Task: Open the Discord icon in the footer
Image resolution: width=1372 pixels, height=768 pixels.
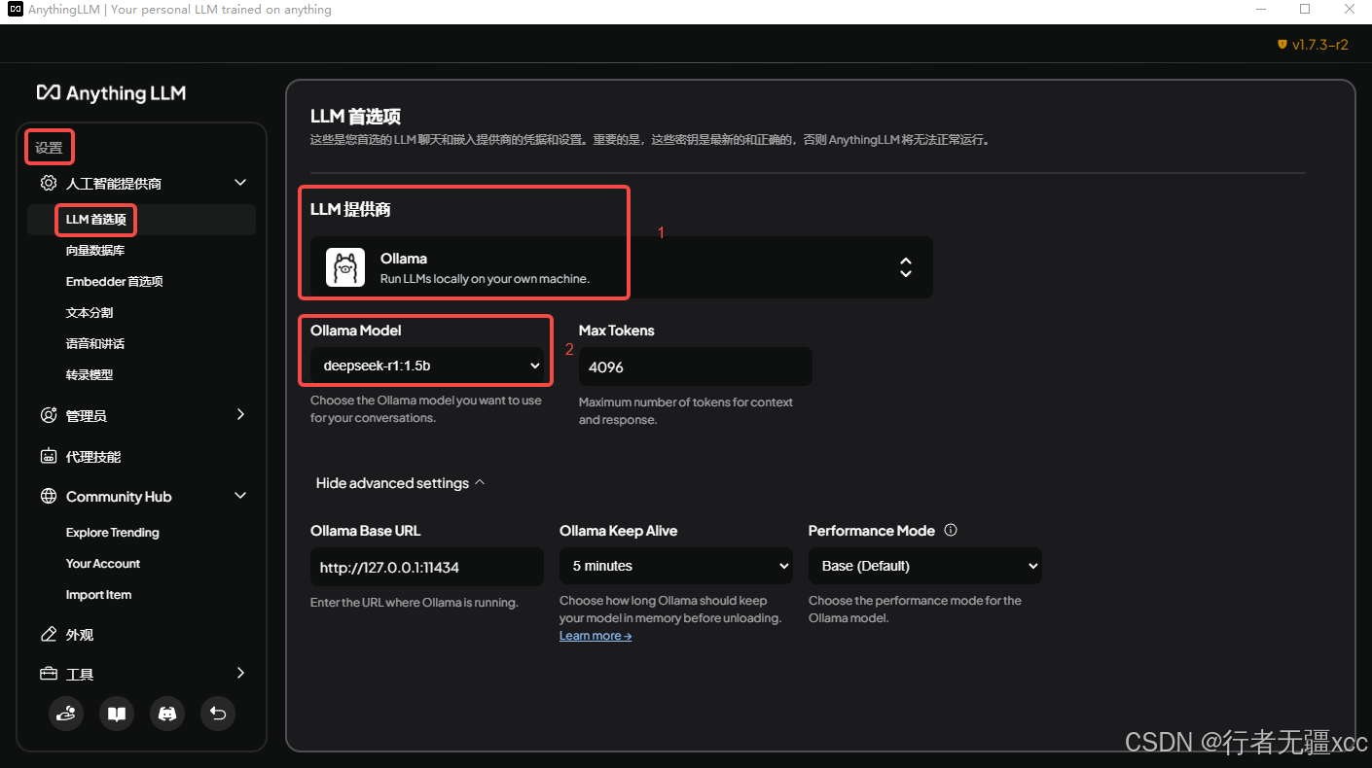Action: (x=167, y=714)
